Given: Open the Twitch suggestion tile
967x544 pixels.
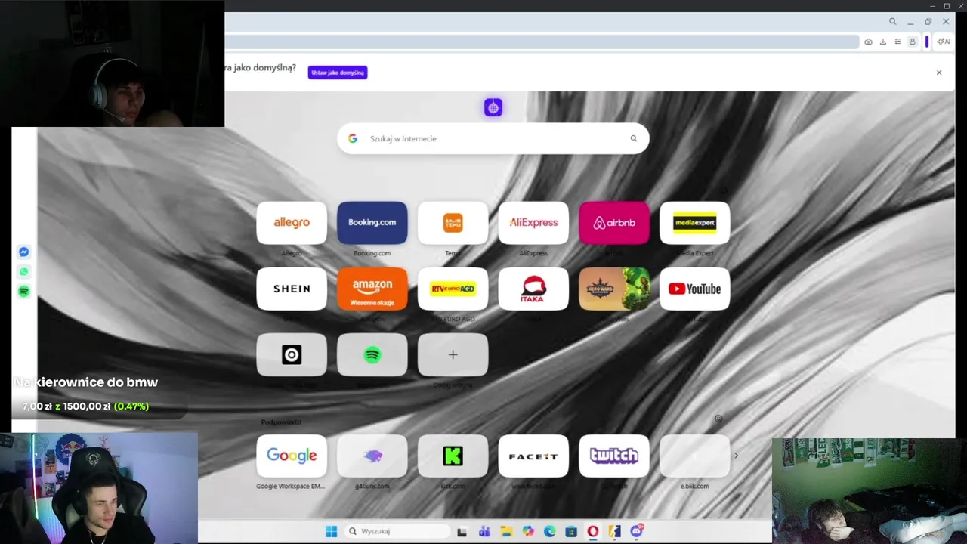Looking at the screenshot, I should (x=613, y=456).
